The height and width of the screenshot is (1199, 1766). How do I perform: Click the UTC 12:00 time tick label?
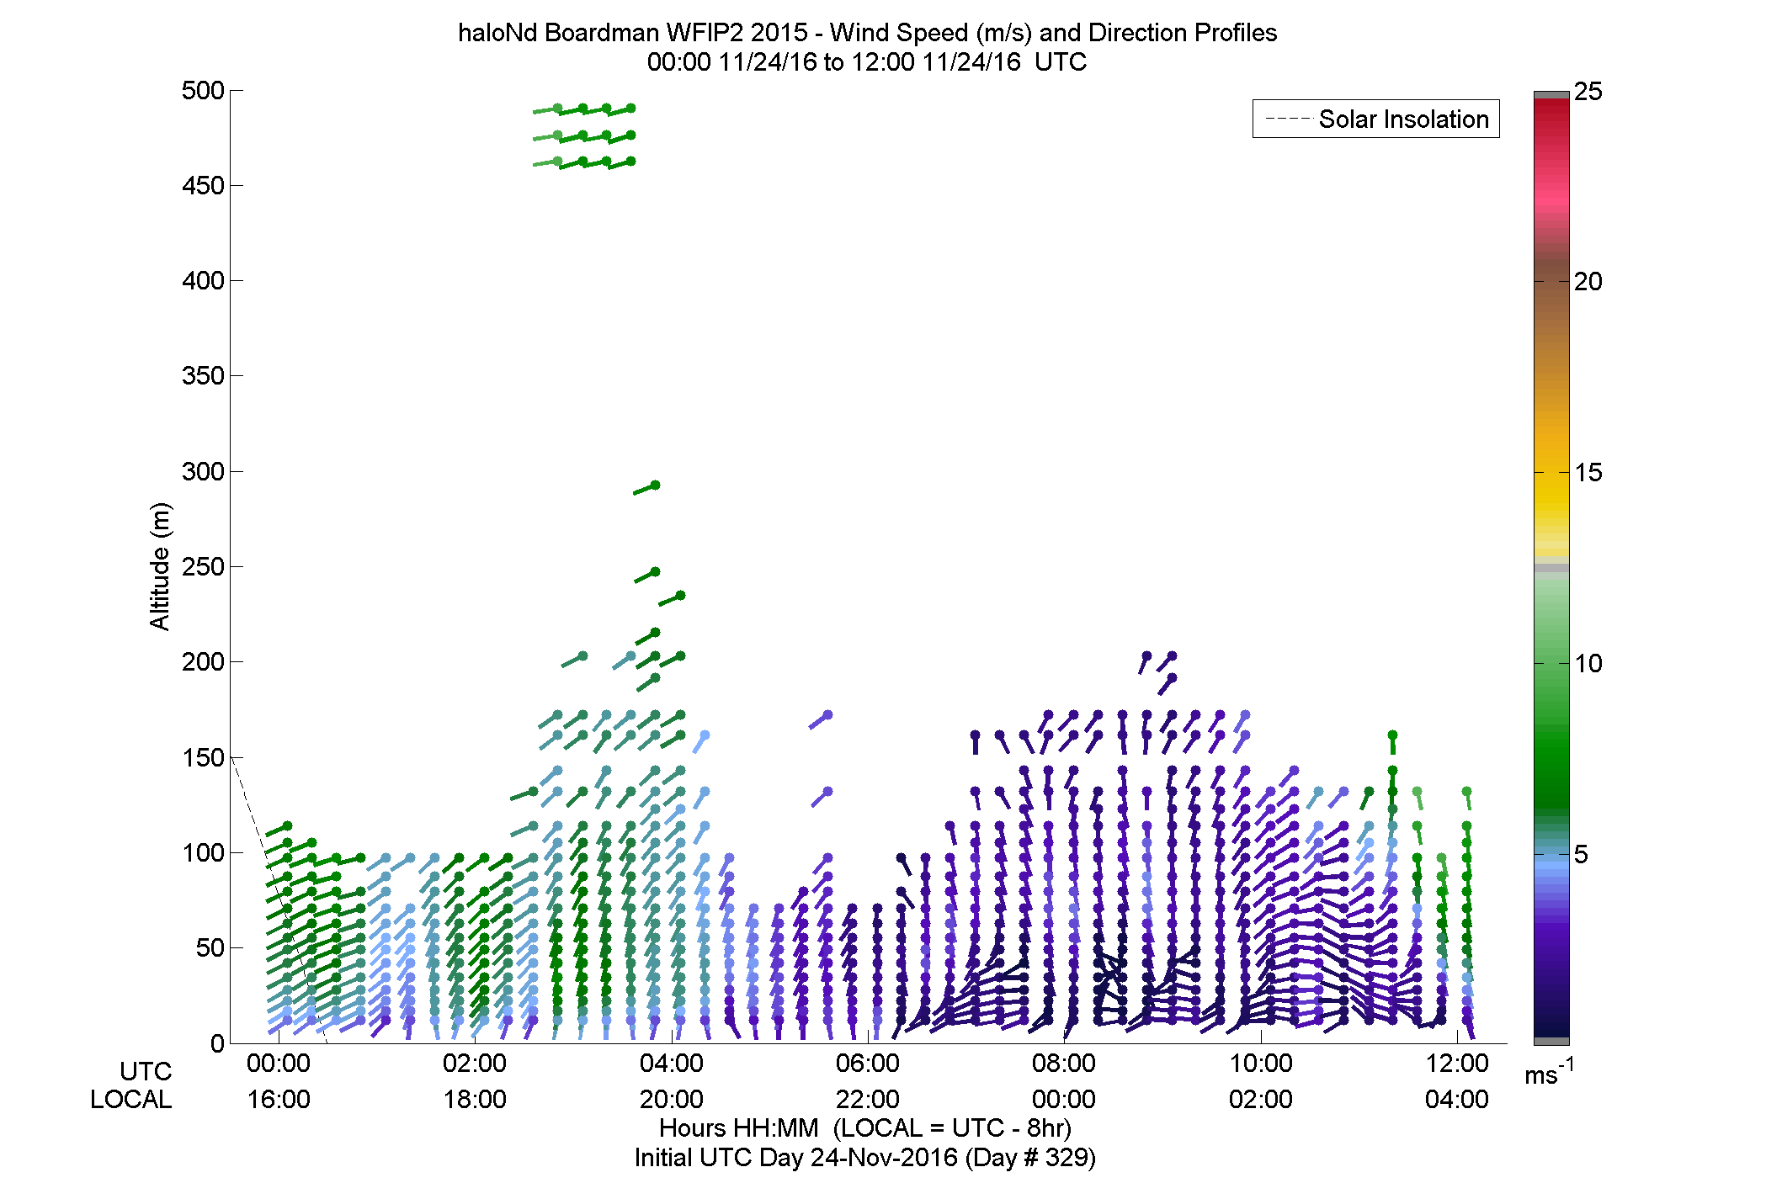[1457, 1063]
